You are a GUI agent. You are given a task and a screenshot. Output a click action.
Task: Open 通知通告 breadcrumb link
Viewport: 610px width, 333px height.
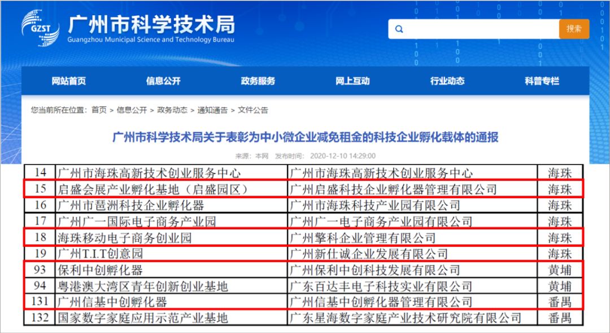[212, 110]
